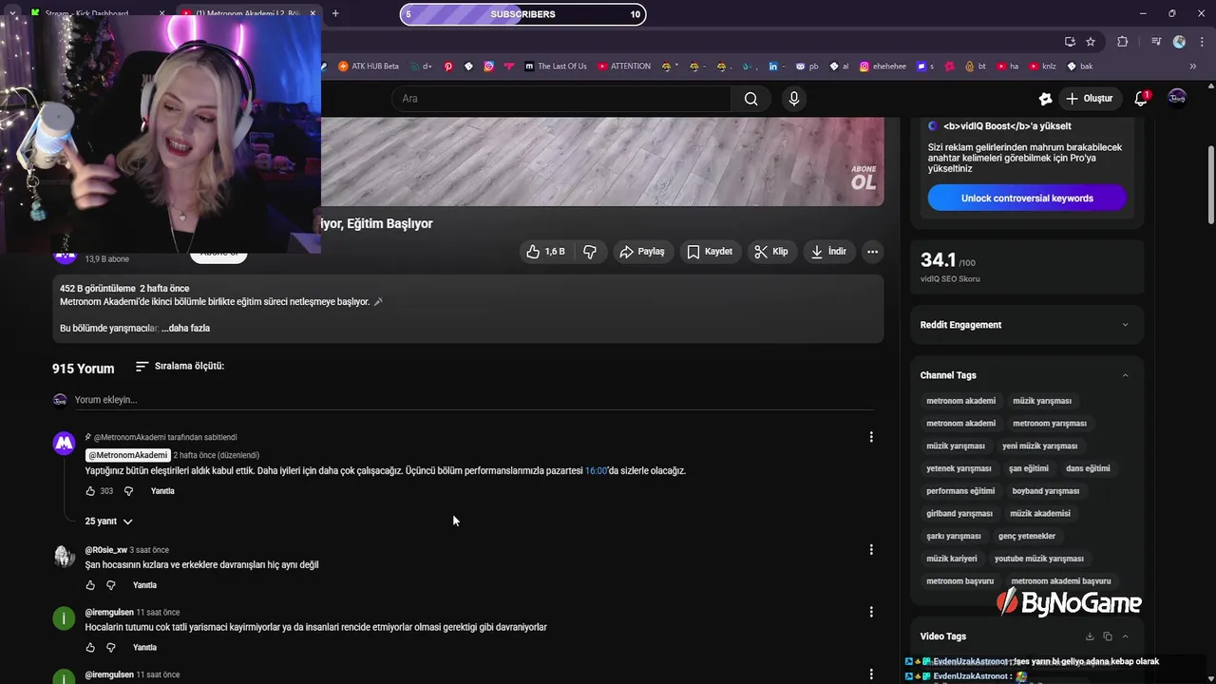Switch to the Metronom Akademi browser tab
Screen dimensions: 1216x684
click(x=247, y=13)
